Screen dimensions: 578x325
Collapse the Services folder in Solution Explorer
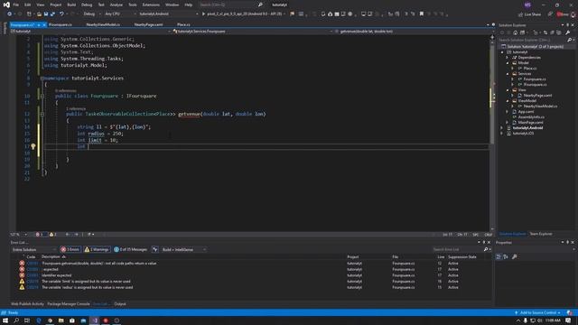click(x=507, y=74)
